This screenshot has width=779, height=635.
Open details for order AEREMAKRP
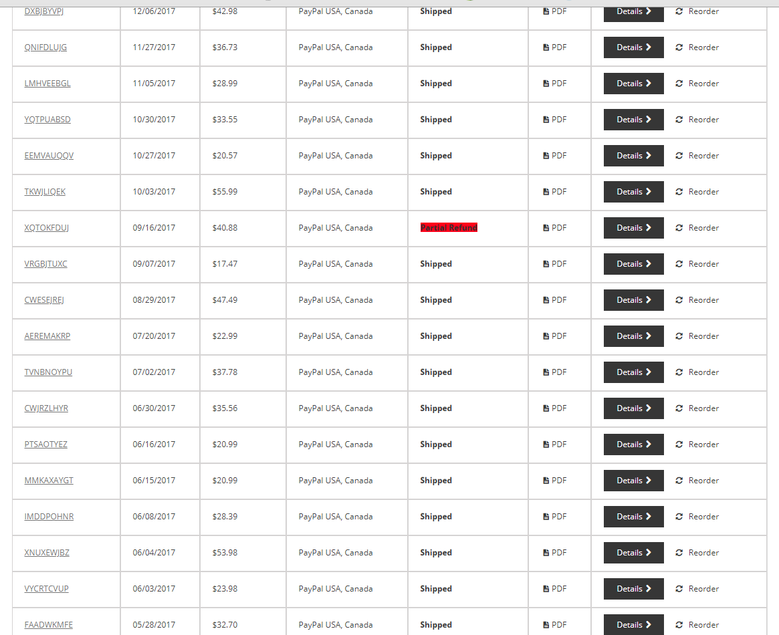(633, 336)
